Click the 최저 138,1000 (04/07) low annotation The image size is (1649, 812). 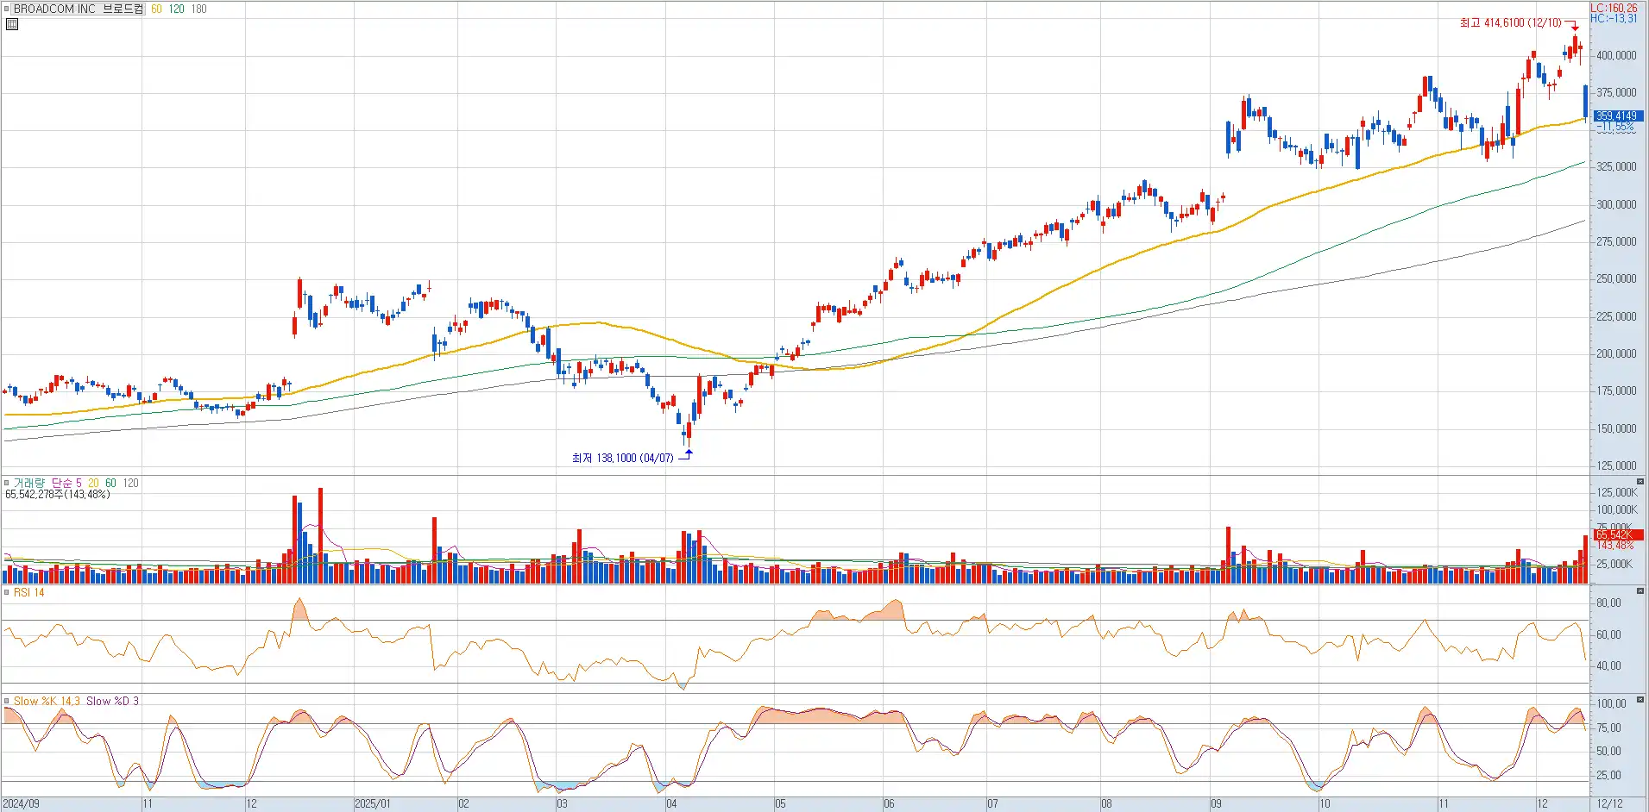[x=622, y=458]
